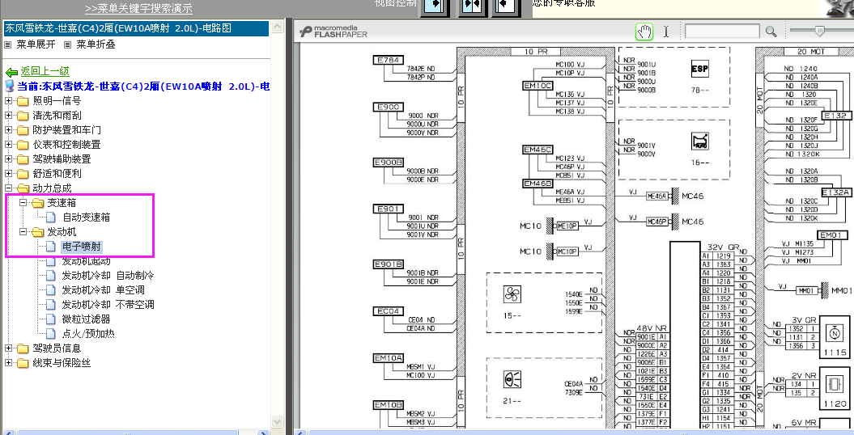Select the 舒适和便利 folder label

coord(57,174)
